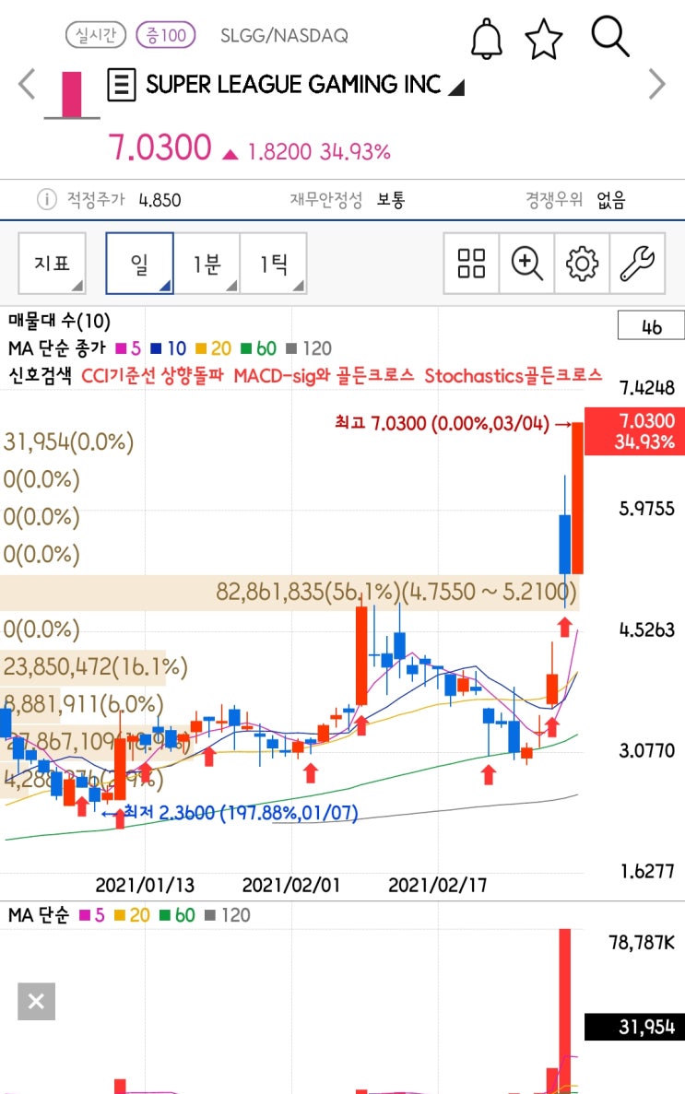Viewport: 685px width, 1094px height.
Task: Tap the black 31,954 volume tag
Action: pyautogui.click(x=634, y=1027)
